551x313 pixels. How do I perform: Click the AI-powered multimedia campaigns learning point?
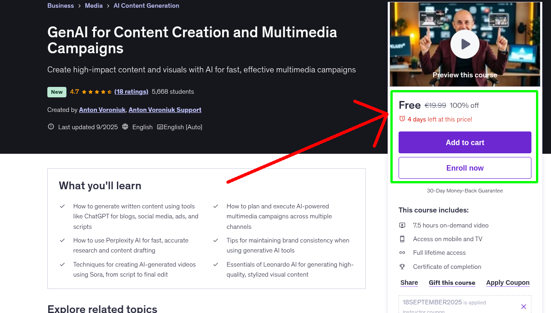(279, 217)
